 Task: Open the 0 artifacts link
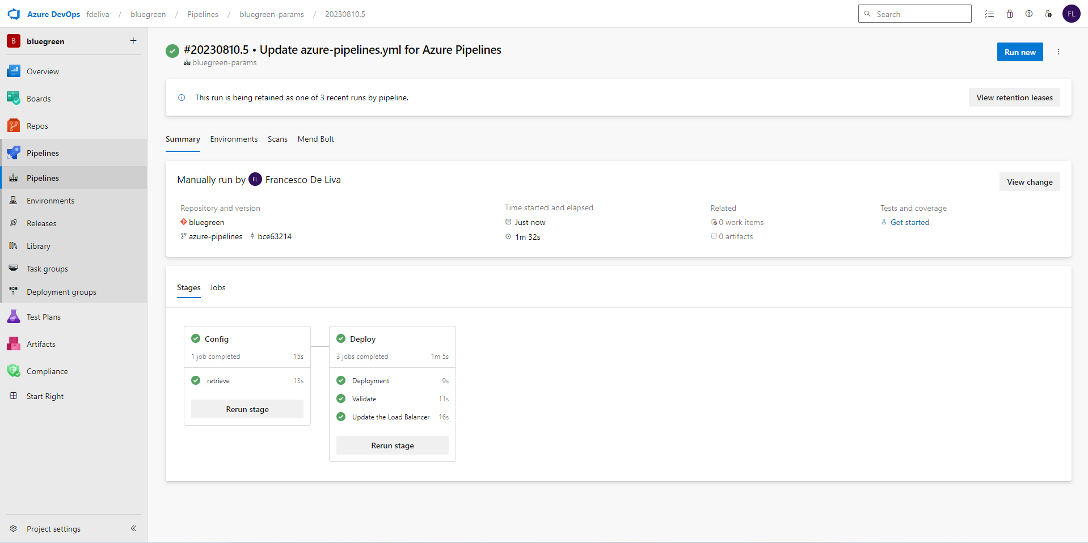click(x=736, y=236)
